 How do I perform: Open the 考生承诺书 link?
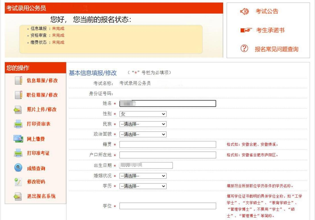coord(270,30)
